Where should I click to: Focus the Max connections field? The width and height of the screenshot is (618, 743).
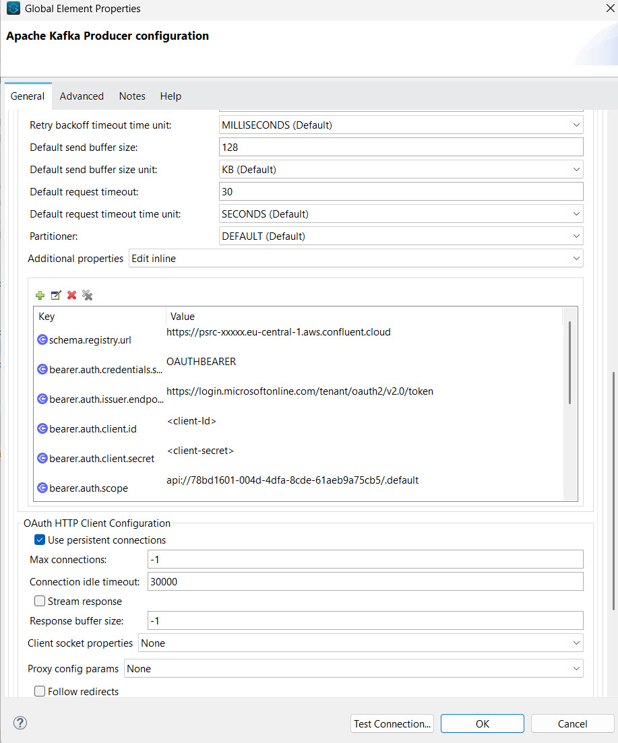(365, 559)
